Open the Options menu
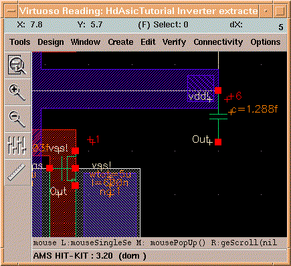 [266, 42]
